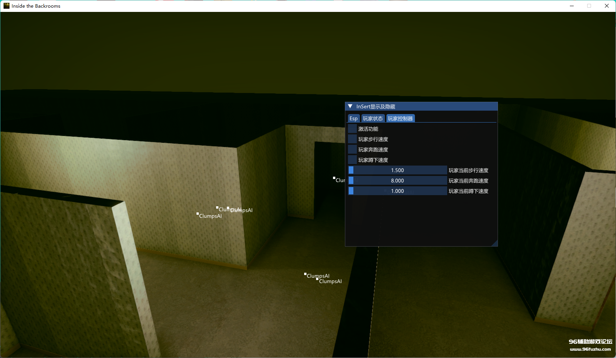Maximize the game window
This screenshot has width=616, height=358.
[x=589, y=6]
